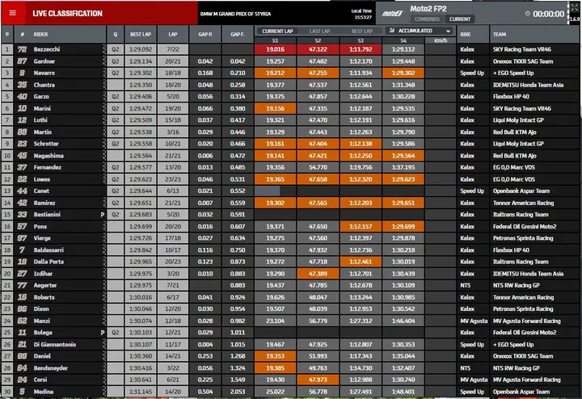Screen dimensions: 582x399
Task: Open the ACCUMULATED dropdown
Action: tap(420, 31)
